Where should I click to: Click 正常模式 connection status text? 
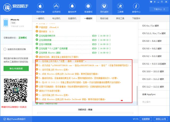pyautogui.click(x=23, y=38)
